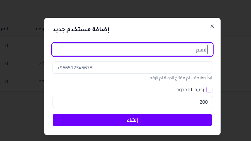
Task: Click the الاسم name input field
Action: [x=132, y=50]
